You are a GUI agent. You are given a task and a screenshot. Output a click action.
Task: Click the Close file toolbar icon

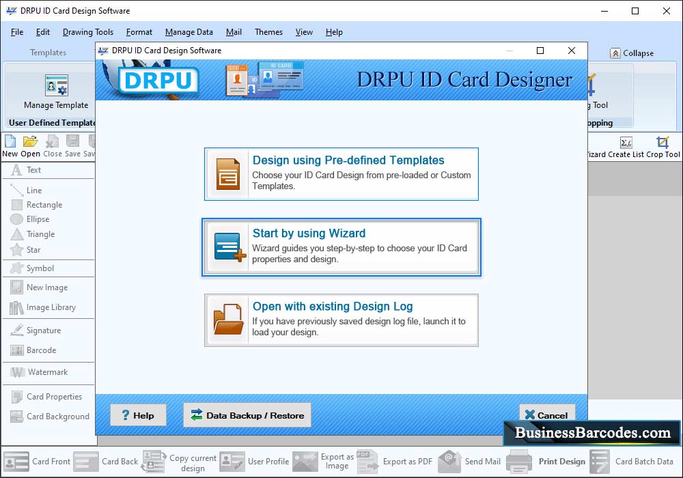53,141
